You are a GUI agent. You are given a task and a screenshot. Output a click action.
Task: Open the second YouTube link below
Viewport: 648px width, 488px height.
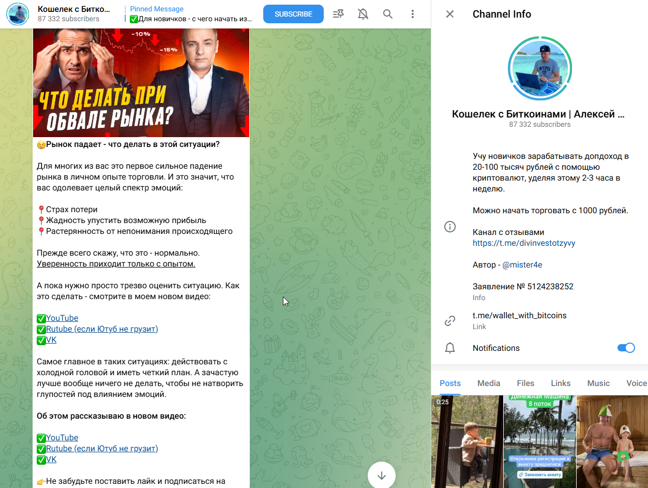62,438
